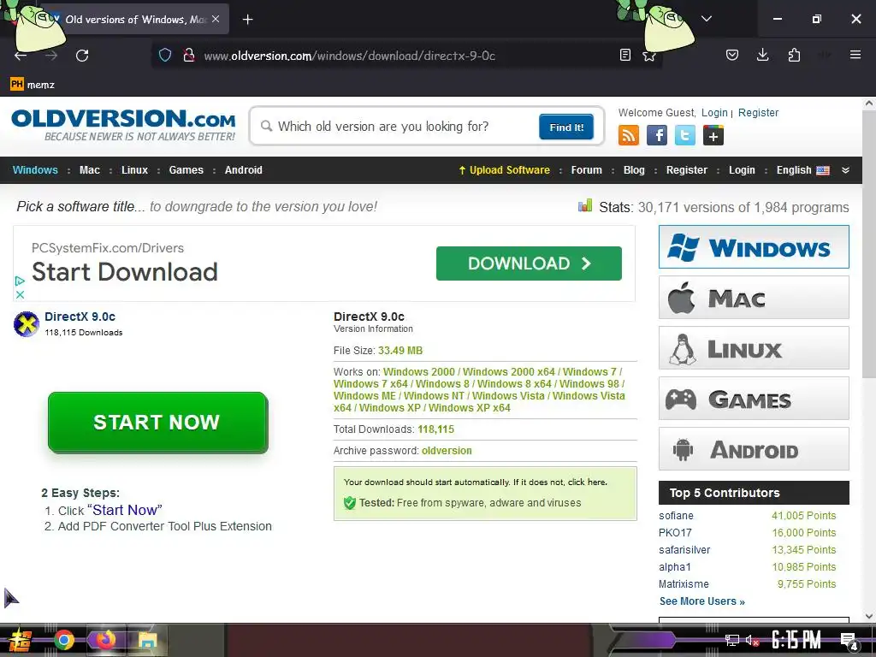Click the ad choices triangle icon
Viewport: 876px width, 657px height.
coord(20,281)
